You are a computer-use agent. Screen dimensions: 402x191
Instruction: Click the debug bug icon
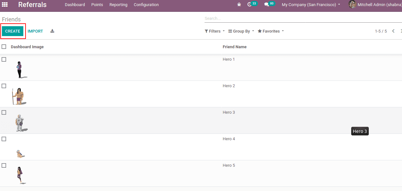239,5
